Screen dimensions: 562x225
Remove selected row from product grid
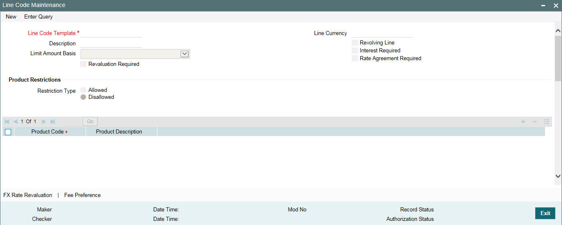point(535,122)
